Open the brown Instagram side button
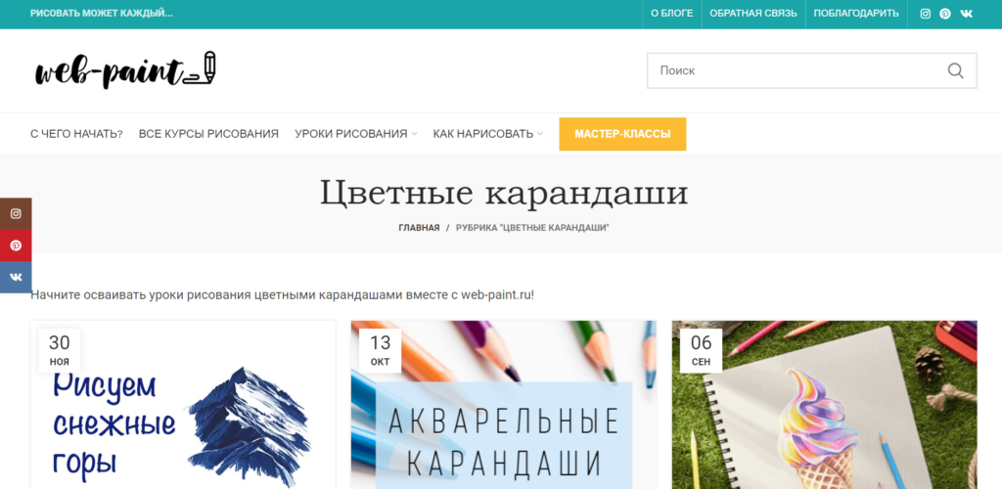 [x=16, y=213]
